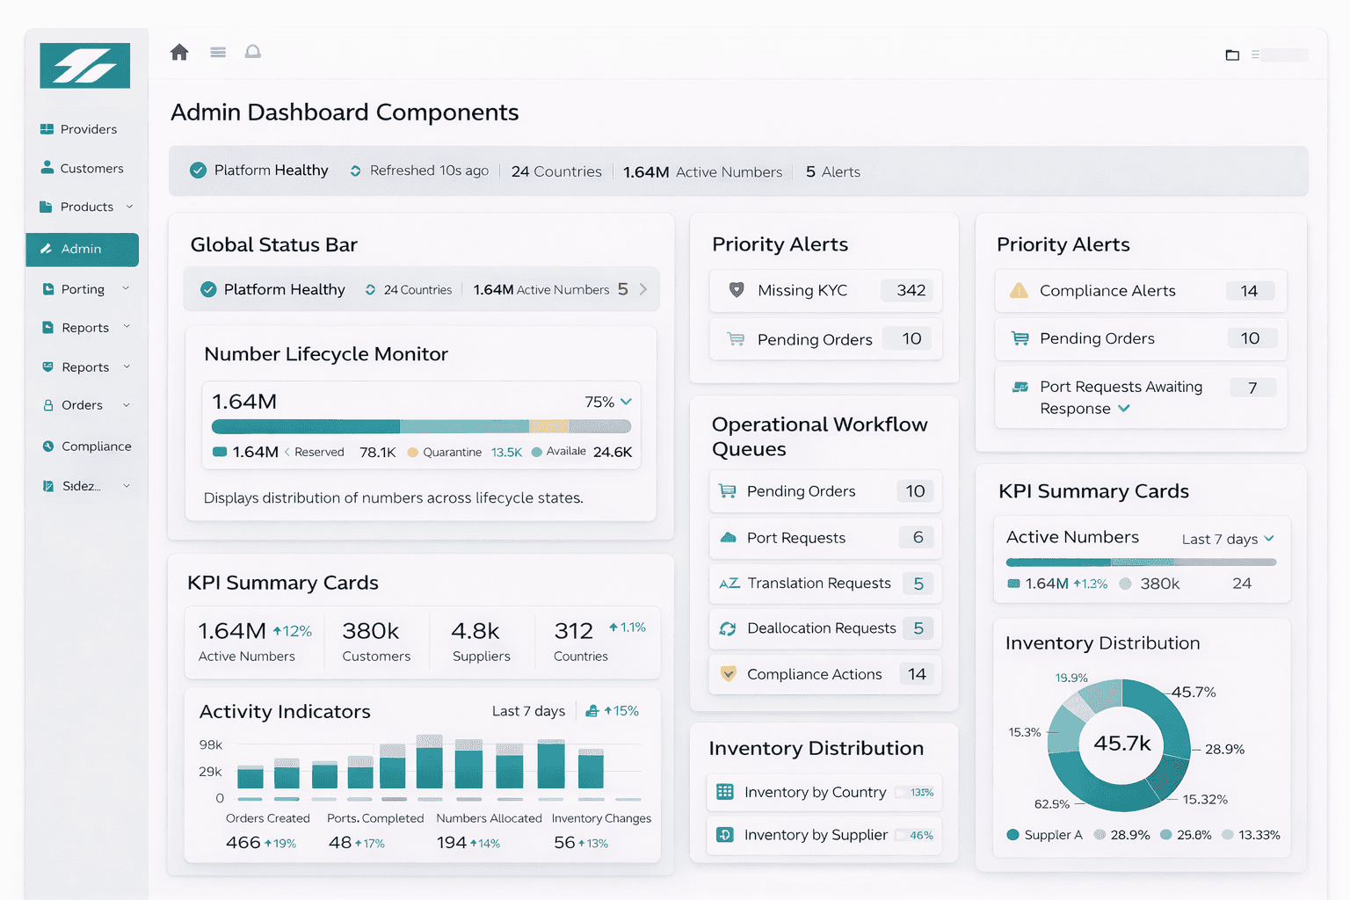
Task: Click '5 Alerts' in the top status banner
Action: click(833, 172)
